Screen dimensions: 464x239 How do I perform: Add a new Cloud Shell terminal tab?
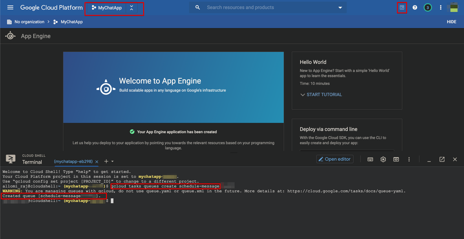point(106,161)
